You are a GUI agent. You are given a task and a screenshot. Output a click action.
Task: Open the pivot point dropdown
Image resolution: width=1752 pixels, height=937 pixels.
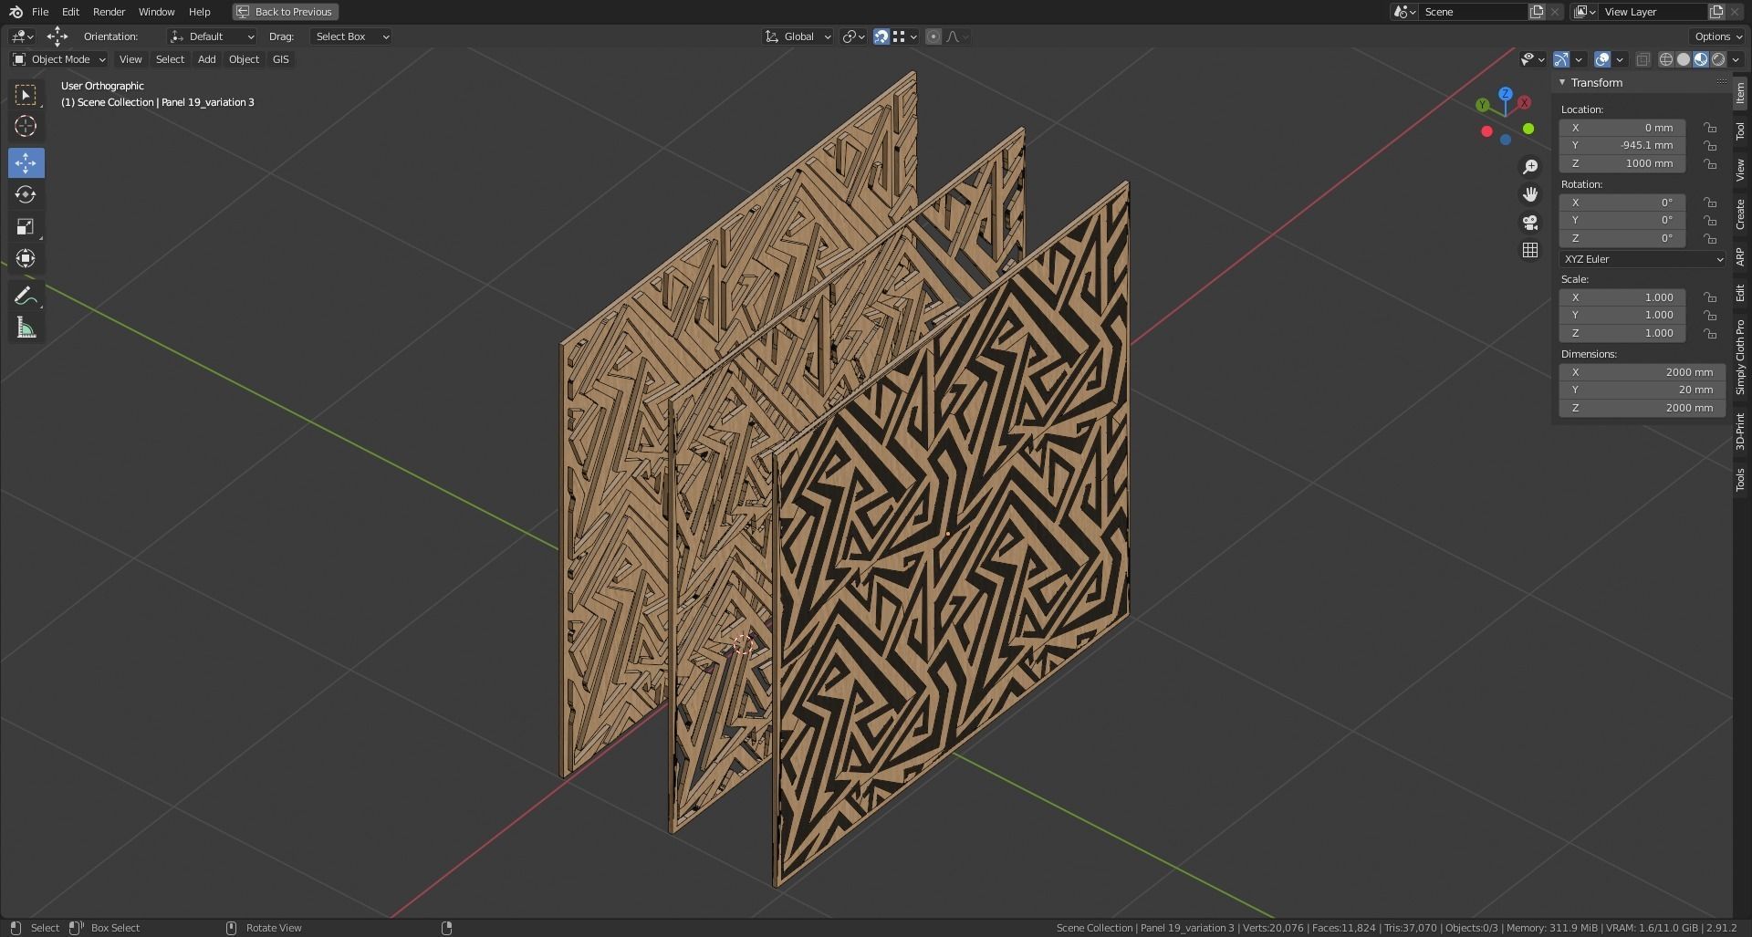click(853, 36)
